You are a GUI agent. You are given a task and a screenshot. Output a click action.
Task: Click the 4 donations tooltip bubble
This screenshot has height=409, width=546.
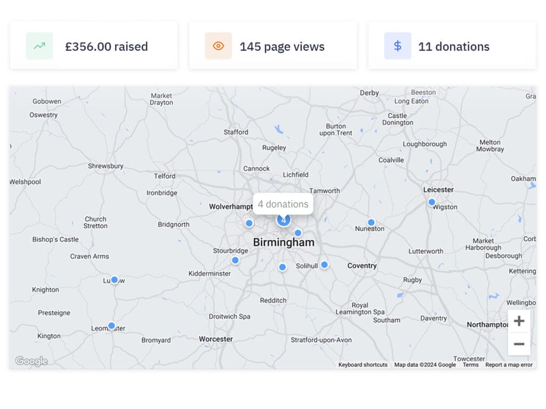pos(283,204)
